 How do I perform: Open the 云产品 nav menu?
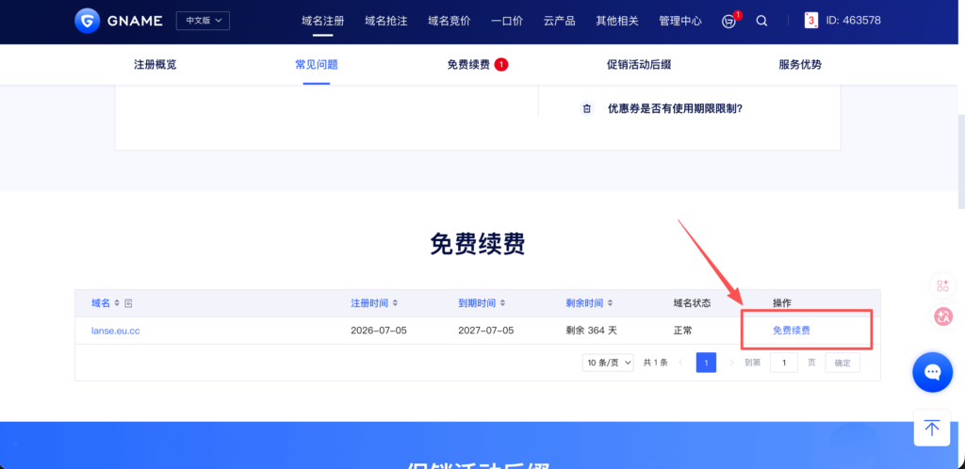tap(560, 21)
